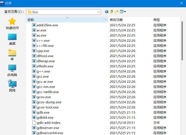Viewport: 186px width, 135px height.
Task: Sort by the 修改日期 column header
Action: pos(130,20)
